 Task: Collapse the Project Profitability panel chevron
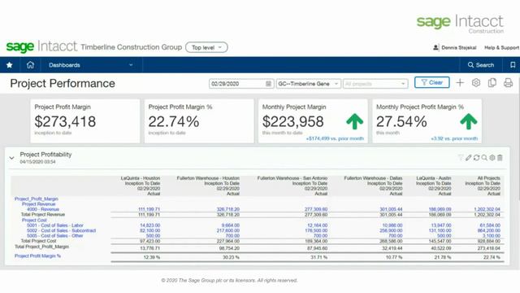12,158
